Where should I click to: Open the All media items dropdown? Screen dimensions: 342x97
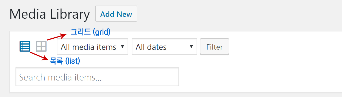(92, 47)
